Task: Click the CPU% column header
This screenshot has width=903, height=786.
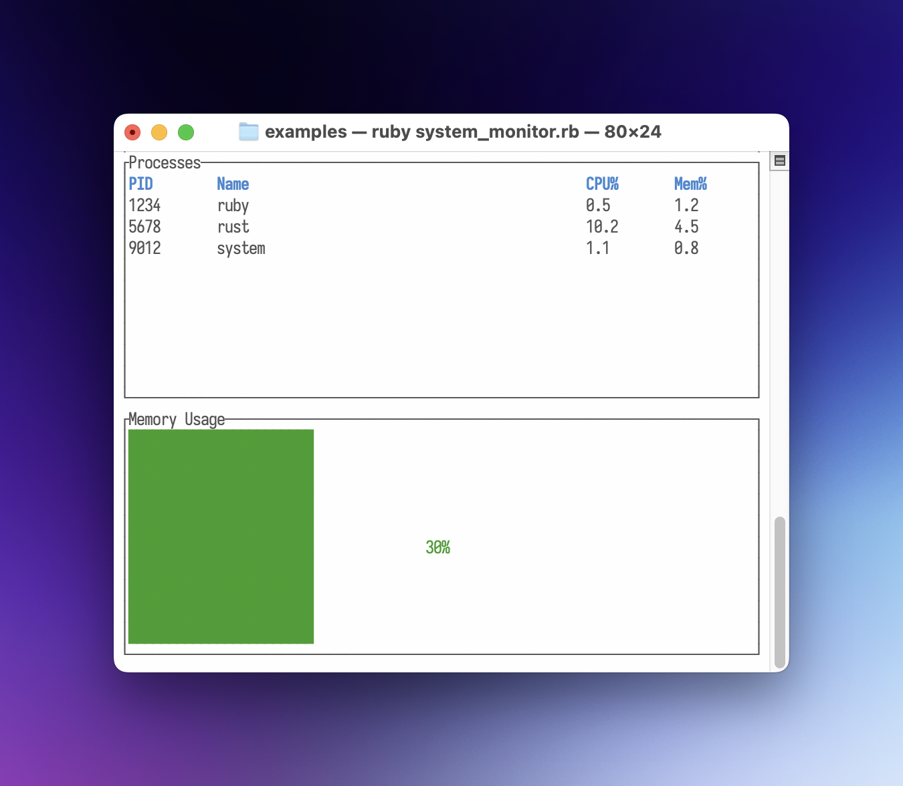Action: point(602,184)
